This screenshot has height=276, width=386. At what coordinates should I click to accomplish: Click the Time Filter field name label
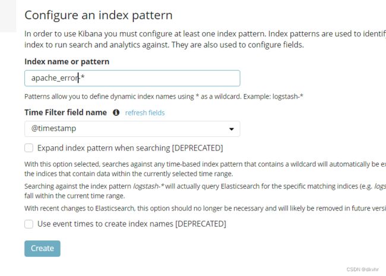(x=65, y=112)
